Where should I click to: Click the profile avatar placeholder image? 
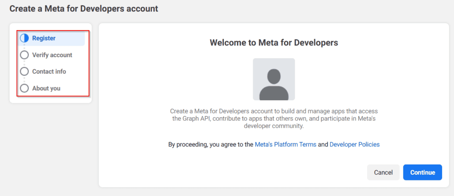tap(274, 79)
